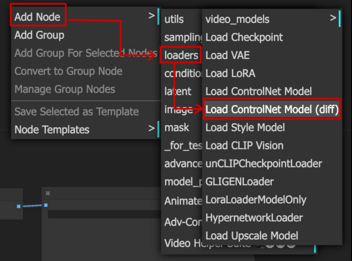
Task: Choose the HypernetworkLoader entry
Action: [x=254, y=218]
